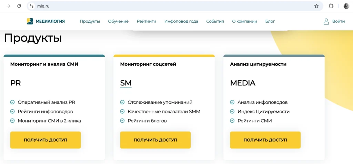The image size is (353, 164).
Task: Click the text Рейтинги СМИ
Action: 255,121
